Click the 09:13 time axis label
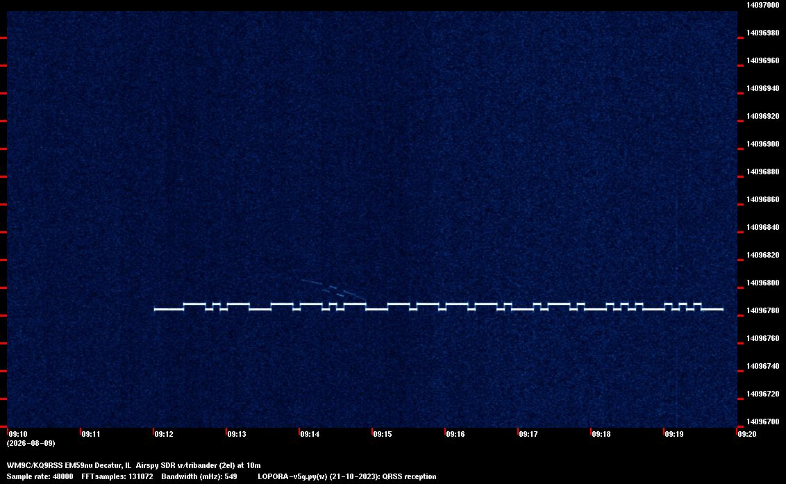 pyautogui.click(x=237, y=434)
